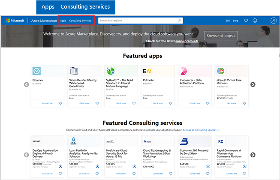The width and height of the screenshot is (280, 180).
Task: Click the RCG logo thumbnail
Action: point(73,141)
